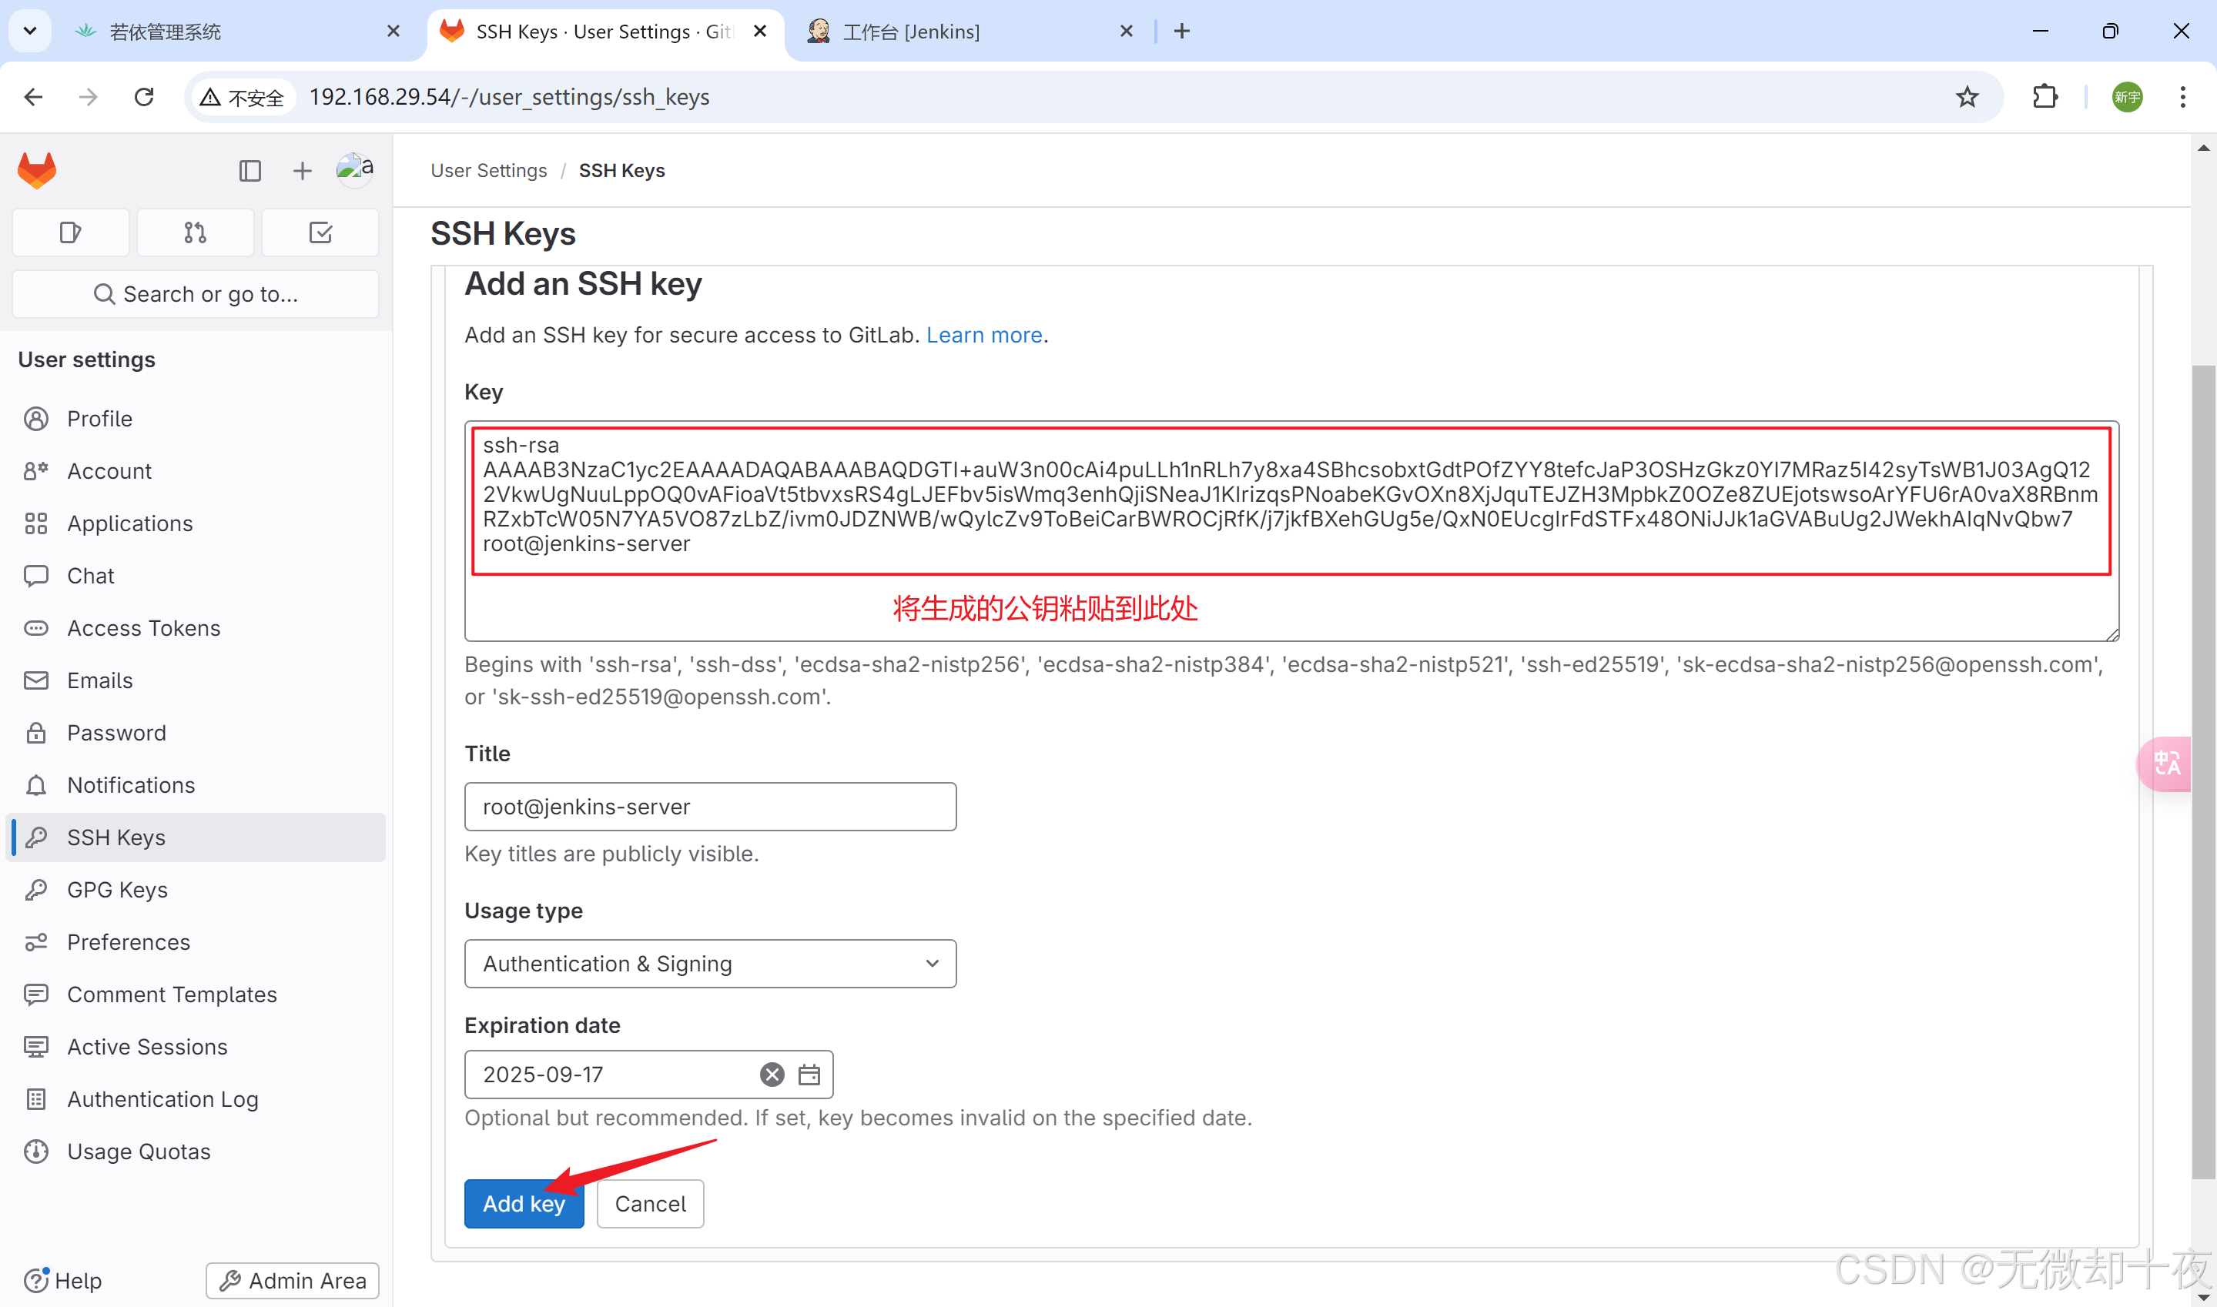This screenshot has height=1307, width=2217.
Task: Clear the expiration date with X icon
Action: point(772,1075)
